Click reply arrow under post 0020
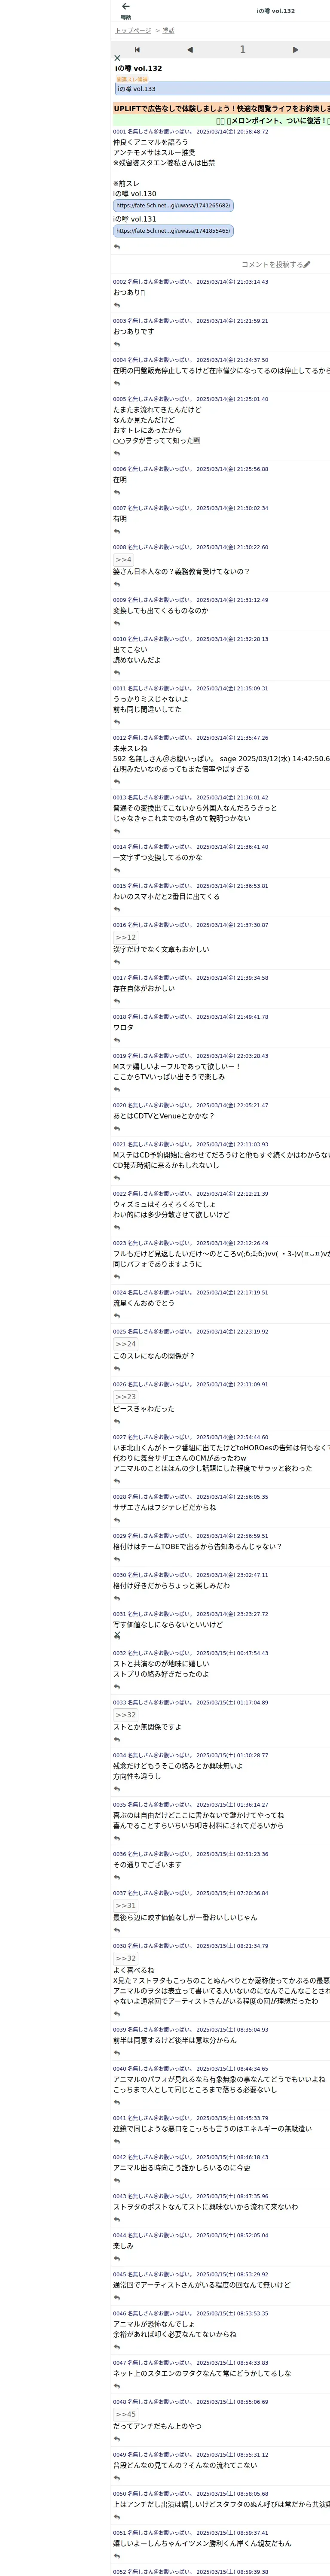 tap(117, 1128)
